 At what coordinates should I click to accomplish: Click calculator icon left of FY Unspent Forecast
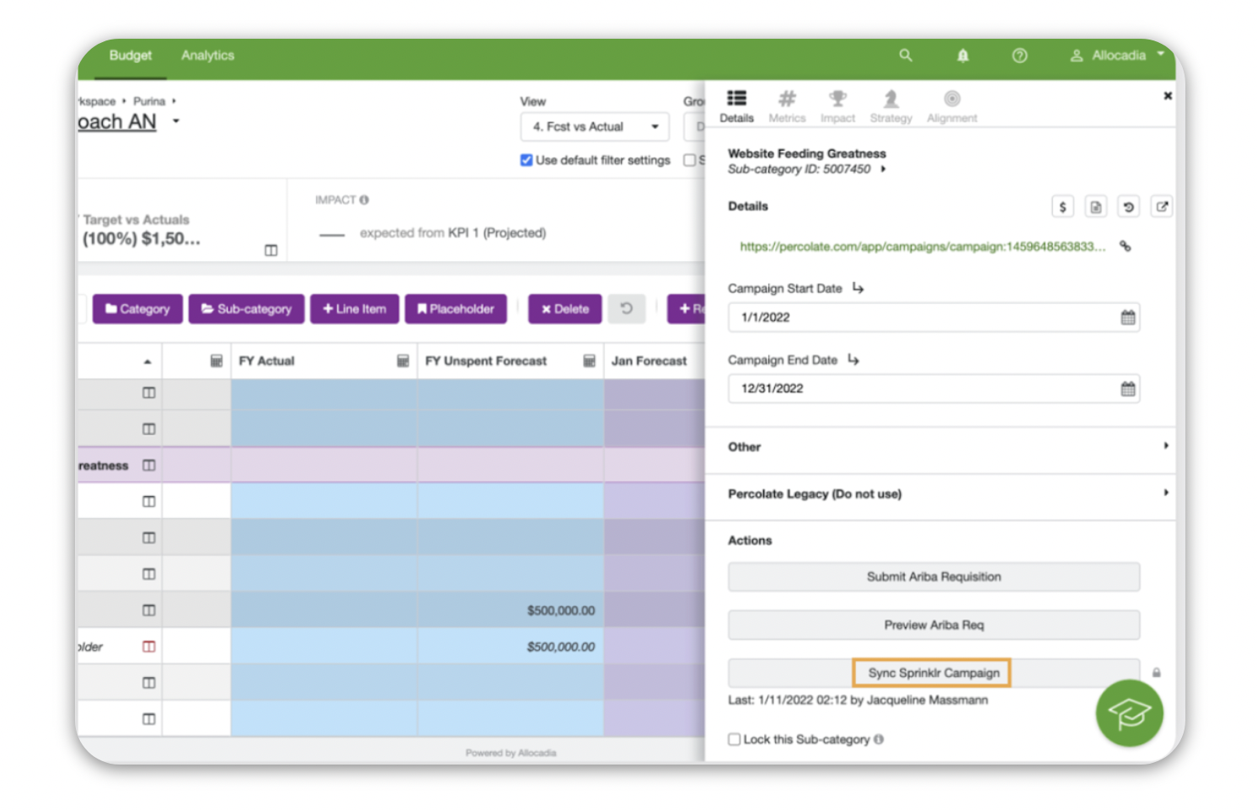[403, 361]
